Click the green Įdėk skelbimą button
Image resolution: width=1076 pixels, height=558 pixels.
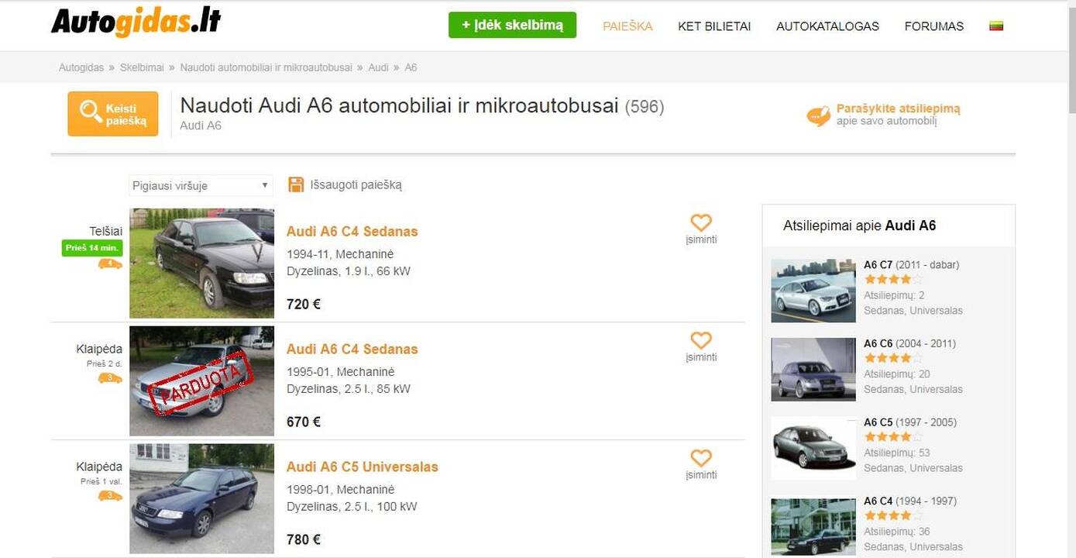(512, 25)
